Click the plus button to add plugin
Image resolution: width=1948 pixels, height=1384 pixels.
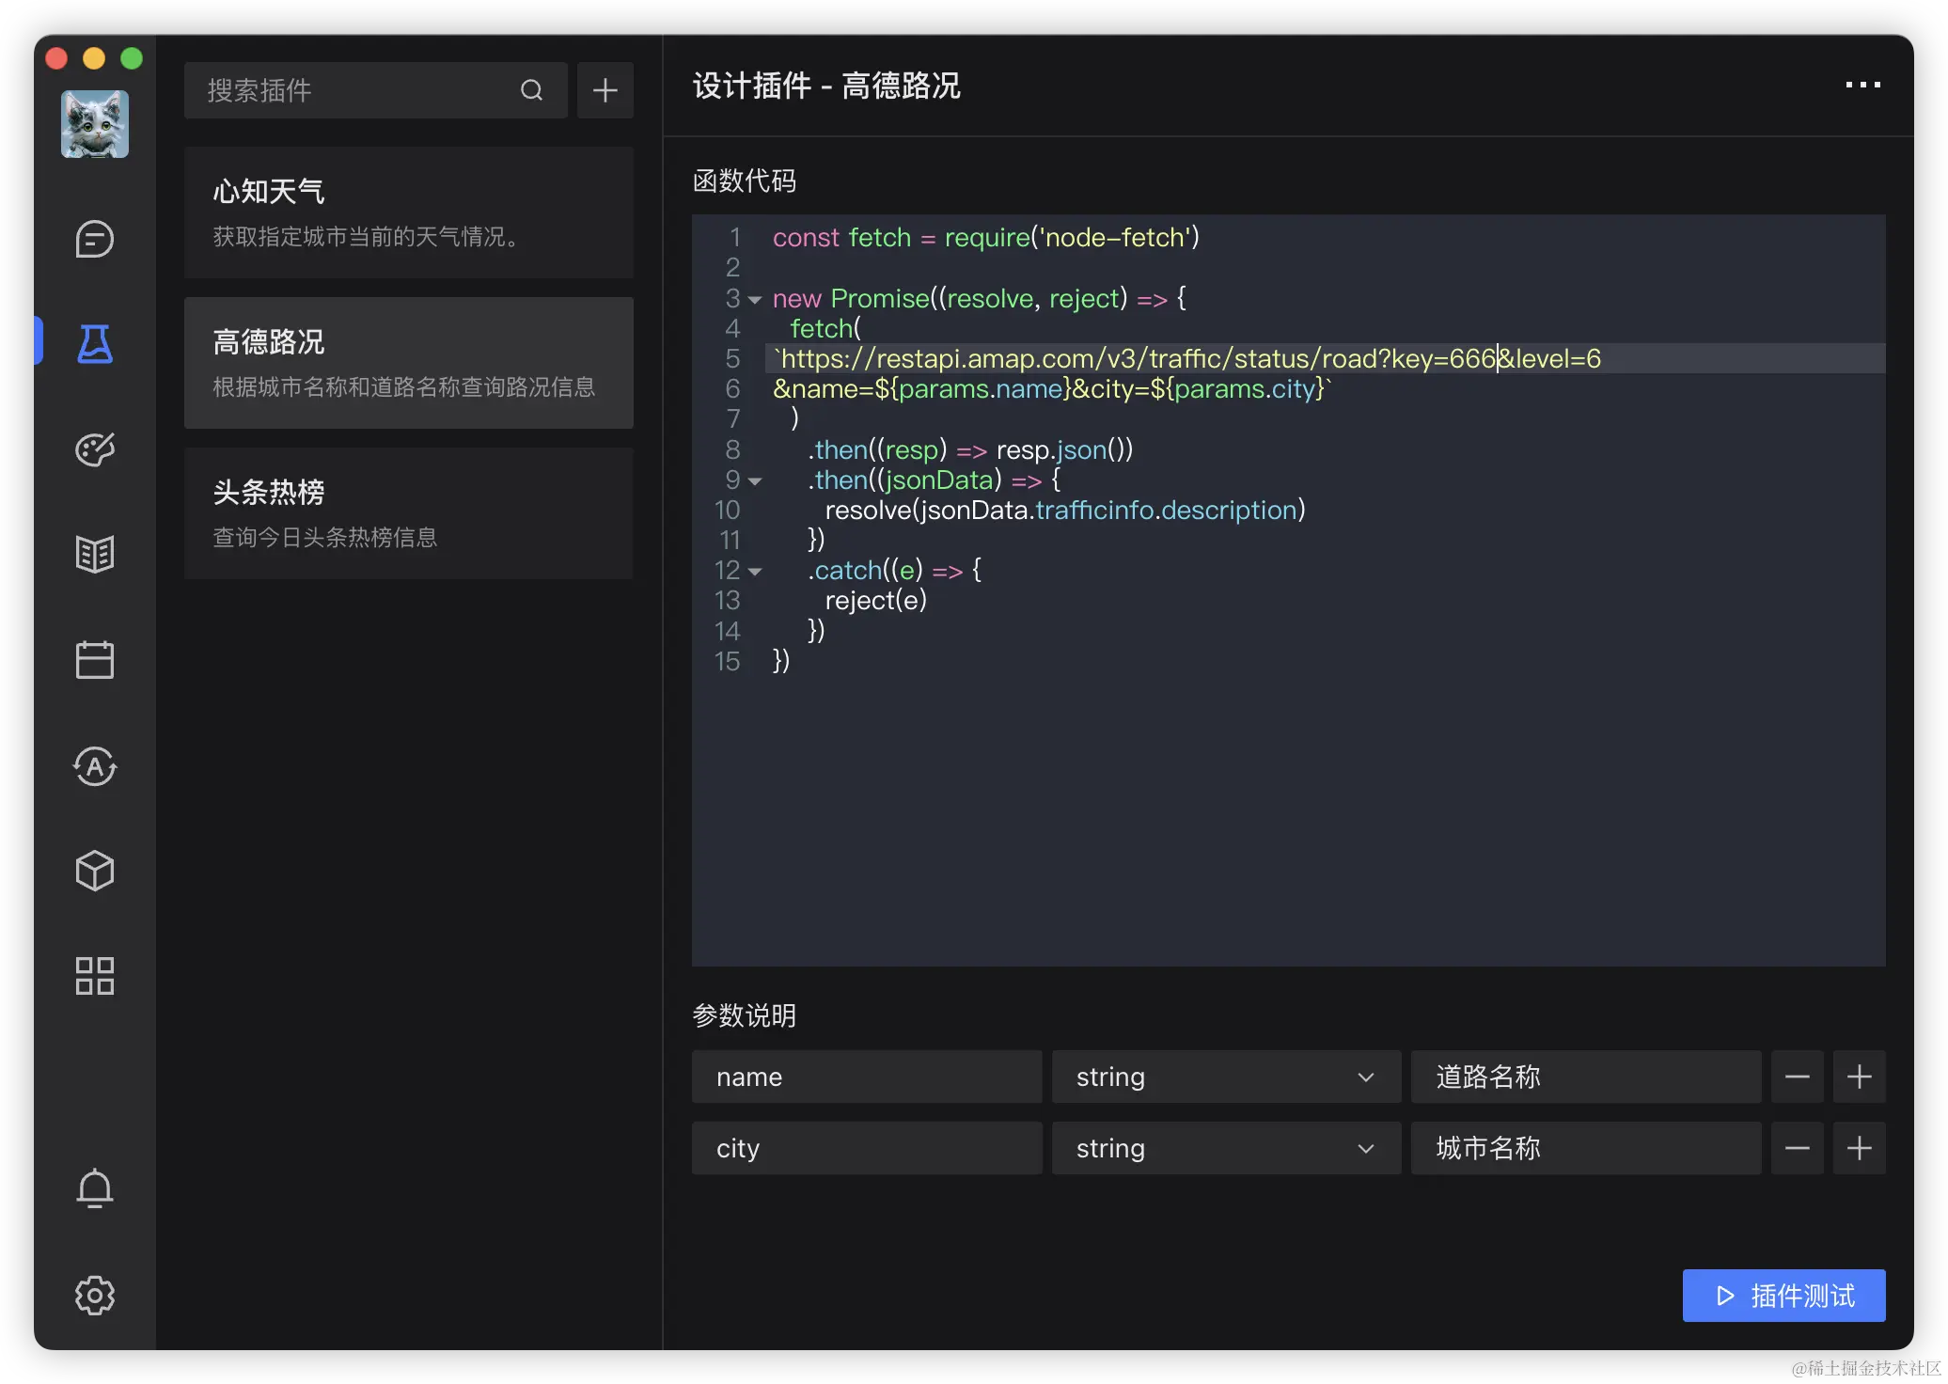point(605,90)
